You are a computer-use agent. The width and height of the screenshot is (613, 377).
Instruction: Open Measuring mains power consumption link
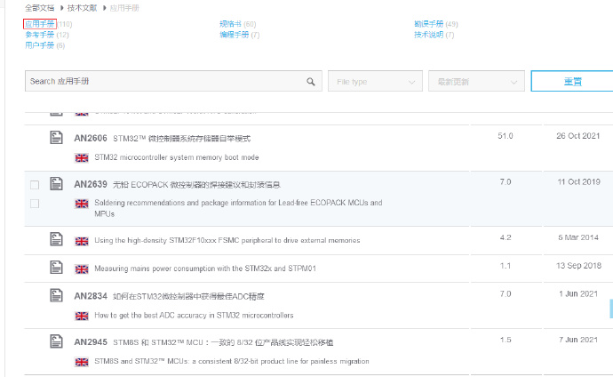205,269
